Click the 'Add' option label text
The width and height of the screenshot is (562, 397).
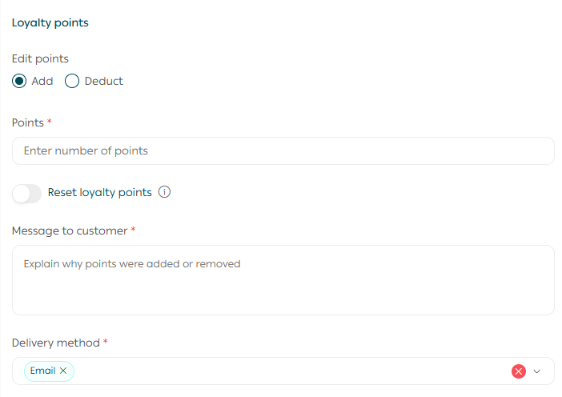point(42,81)
